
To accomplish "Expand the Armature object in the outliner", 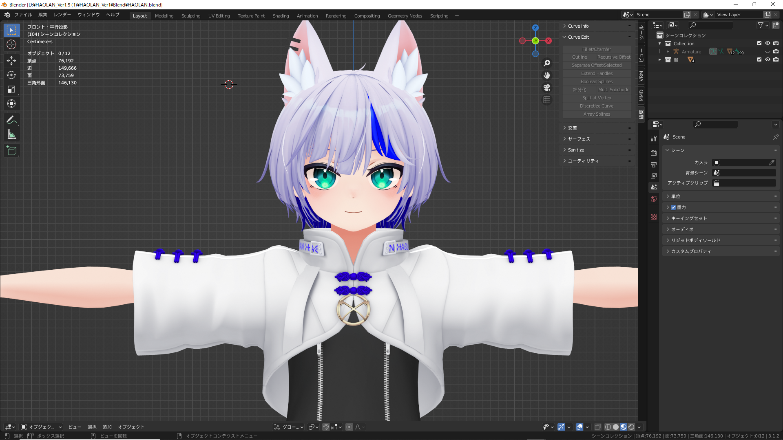I will 668,52.
